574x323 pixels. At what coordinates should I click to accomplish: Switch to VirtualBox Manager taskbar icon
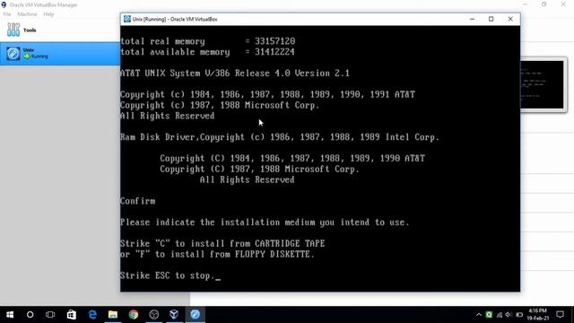174,315
